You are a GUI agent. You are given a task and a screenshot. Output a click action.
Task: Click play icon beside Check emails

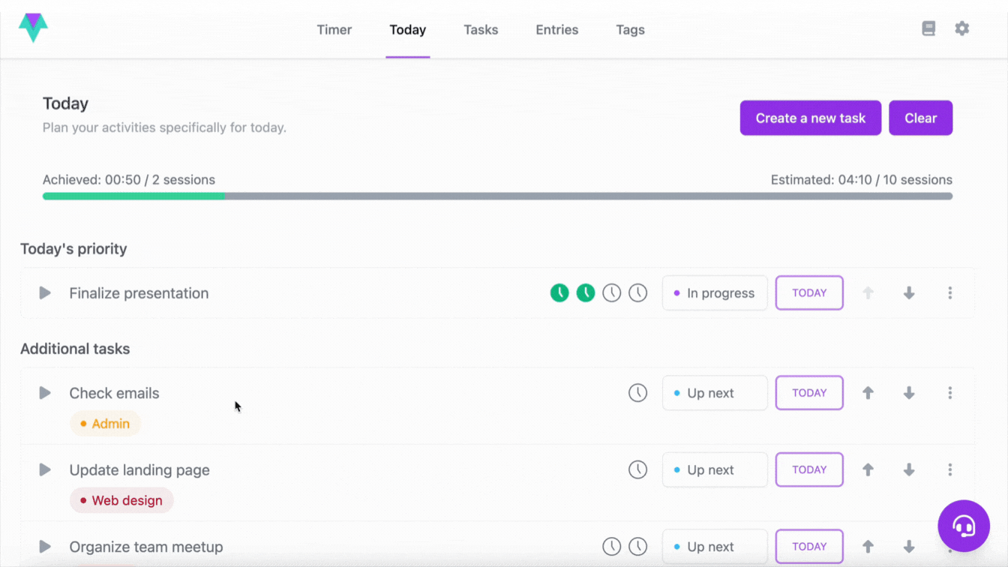click(x=45, y=393)
